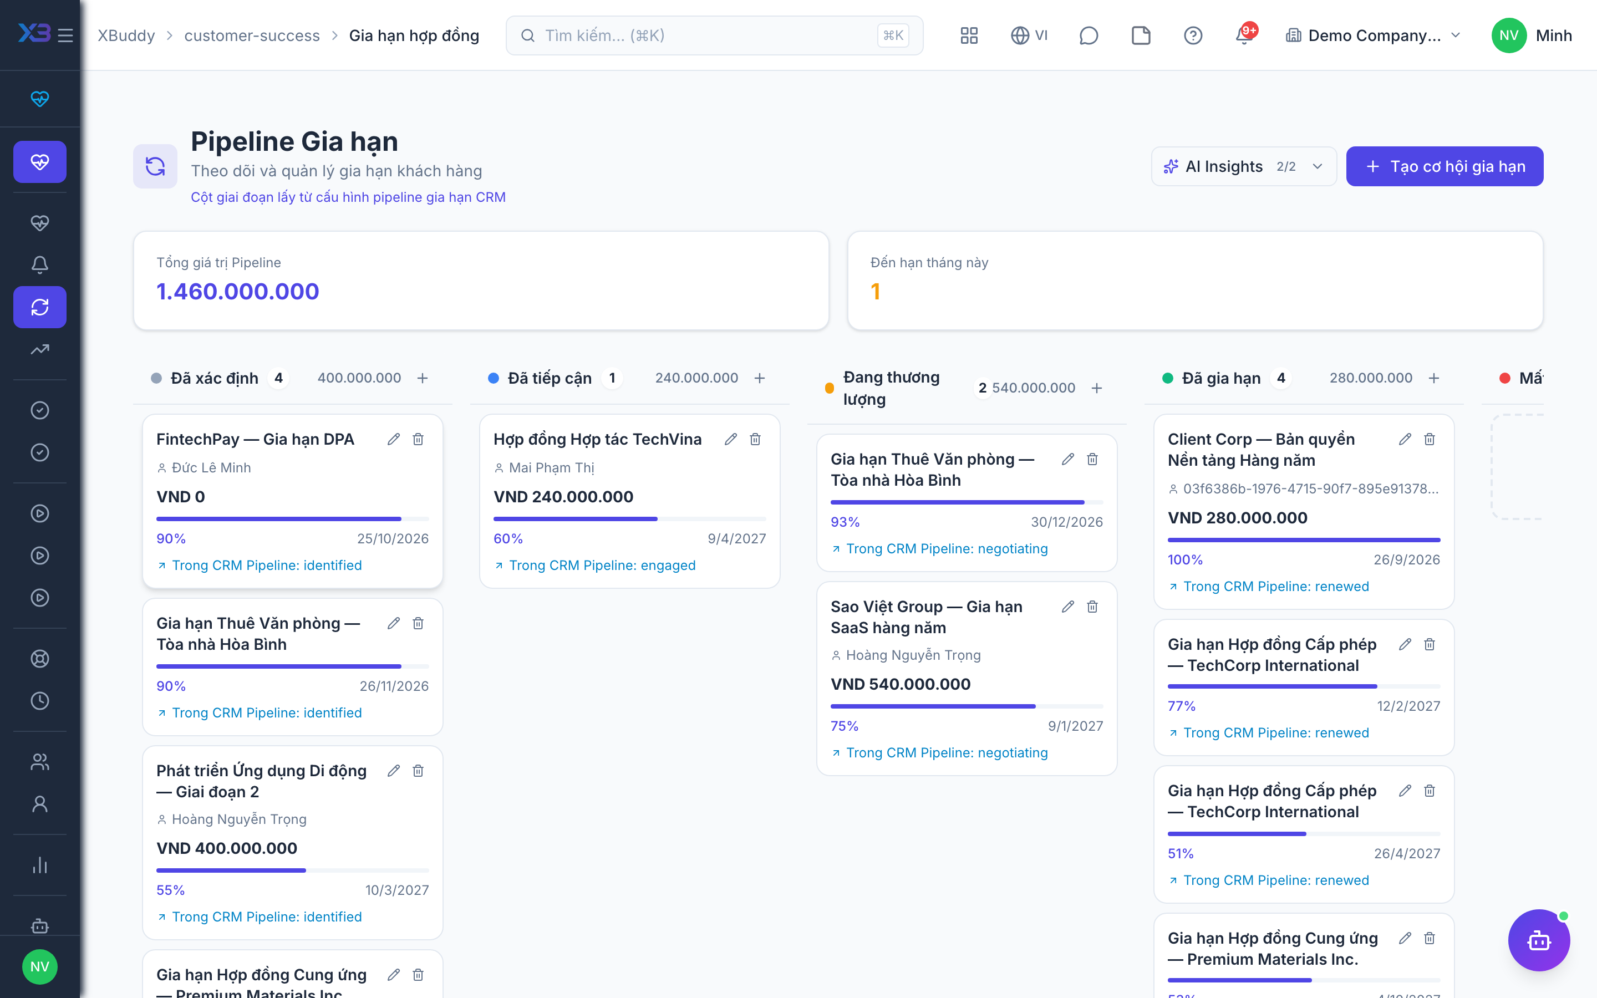
Task: Open sidebar clock history icon
Action: [x=39, y=700]
